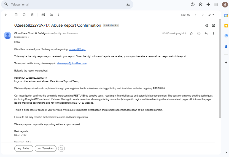Remove the Kotak Masuk label
The height and width of the screenshot is (157, 229).
click(x=118, y=25)
